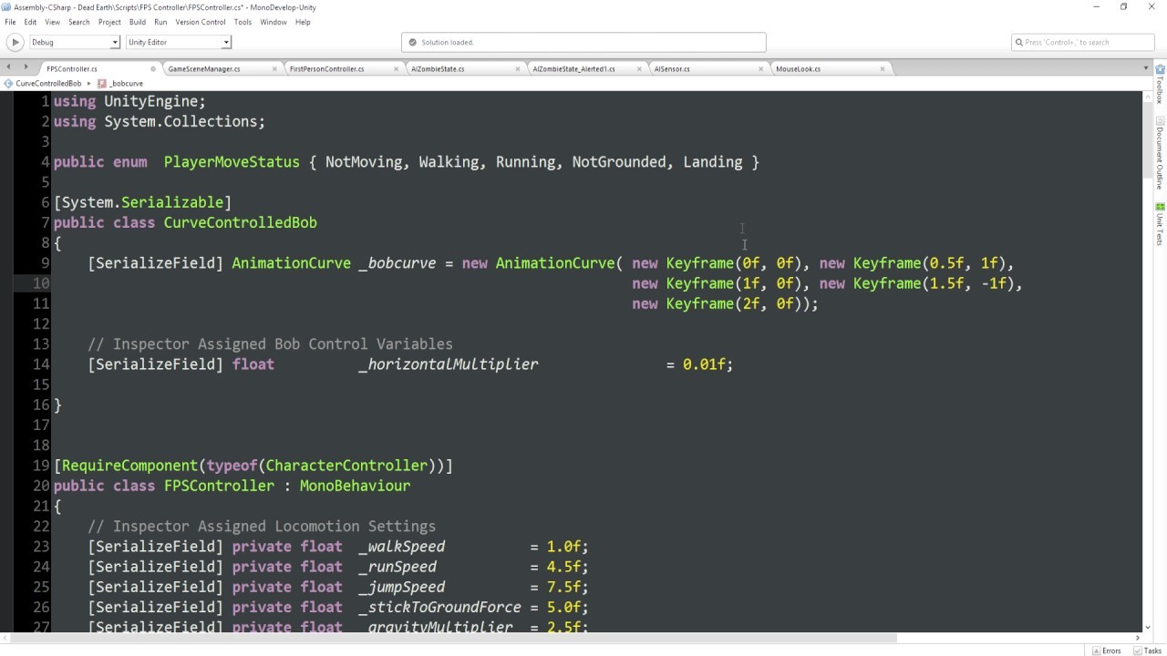
Task: Click on '_walkSpeed' field name
Action: [x=402, y=547]
